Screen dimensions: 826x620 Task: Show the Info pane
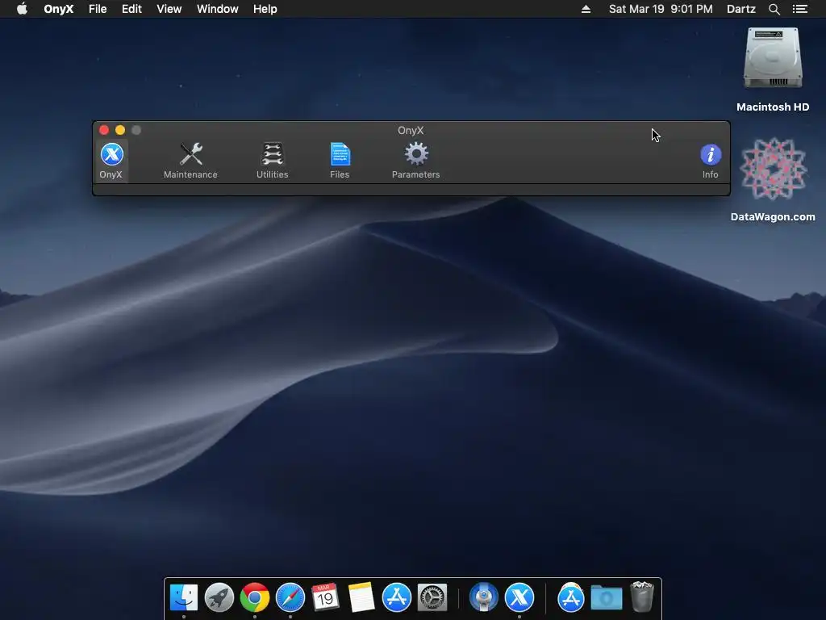click(x=710, y=161)
